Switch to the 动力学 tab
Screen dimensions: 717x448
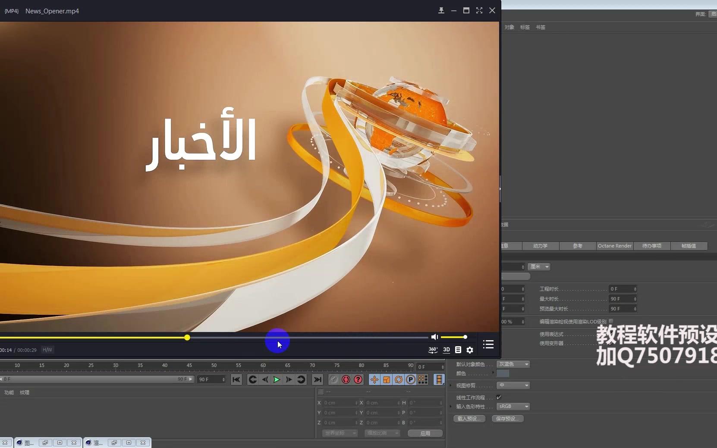click(541, 246)
